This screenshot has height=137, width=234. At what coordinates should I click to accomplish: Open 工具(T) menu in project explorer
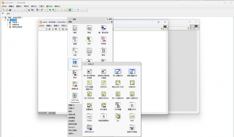42,6
